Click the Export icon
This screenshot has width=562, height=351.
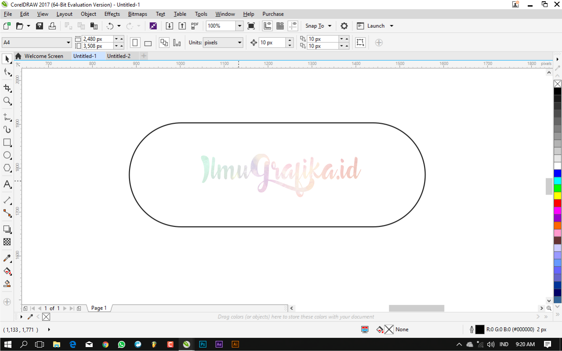click(182, 26)
